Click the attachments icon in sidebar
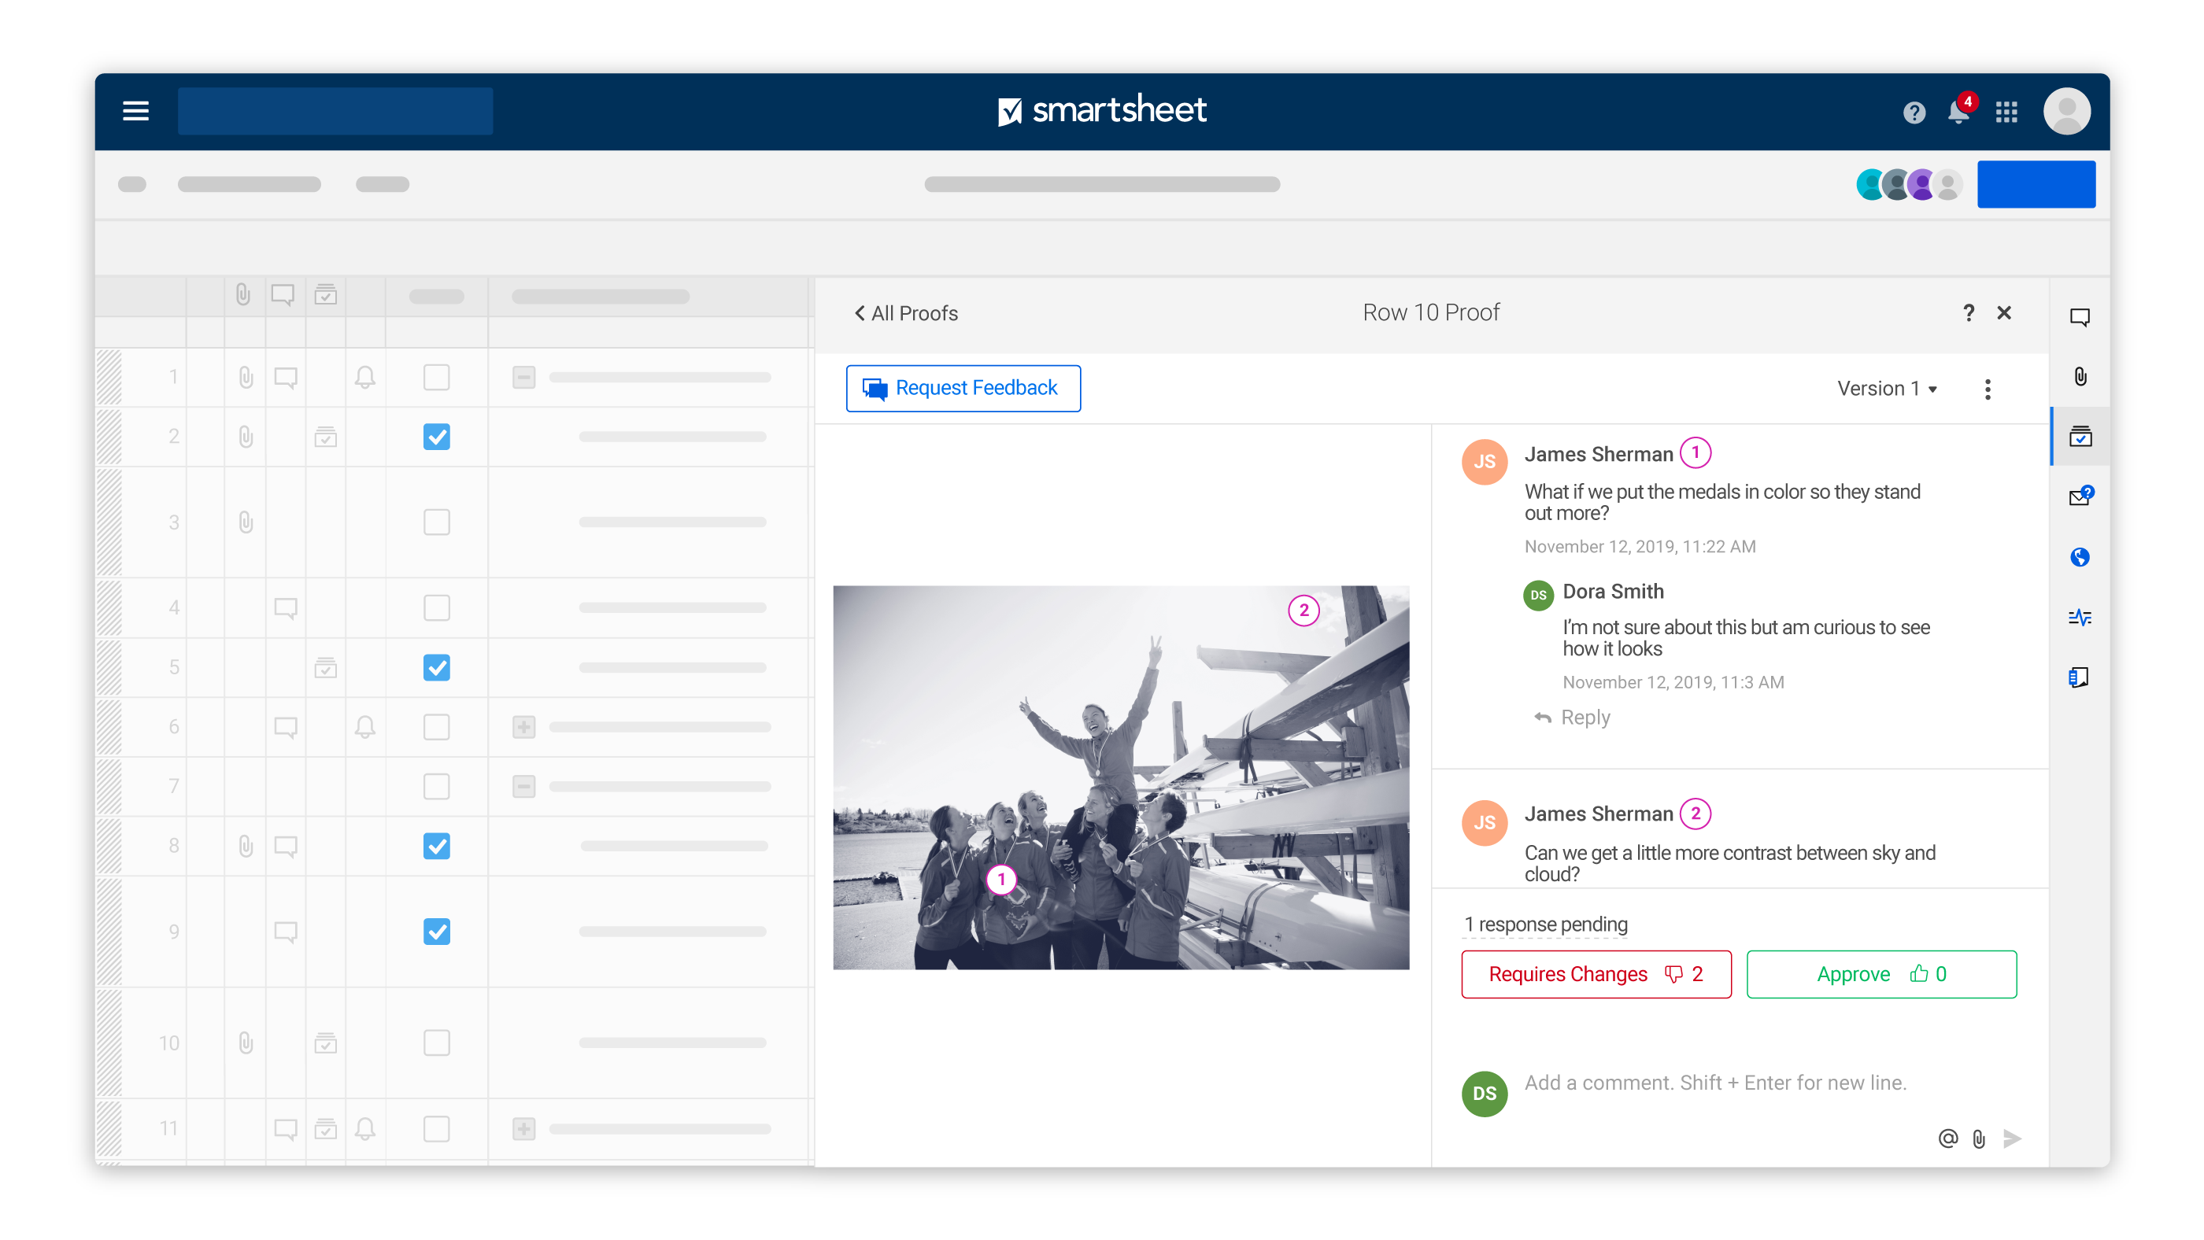2204x1240 pixels. pos(2081,377)
